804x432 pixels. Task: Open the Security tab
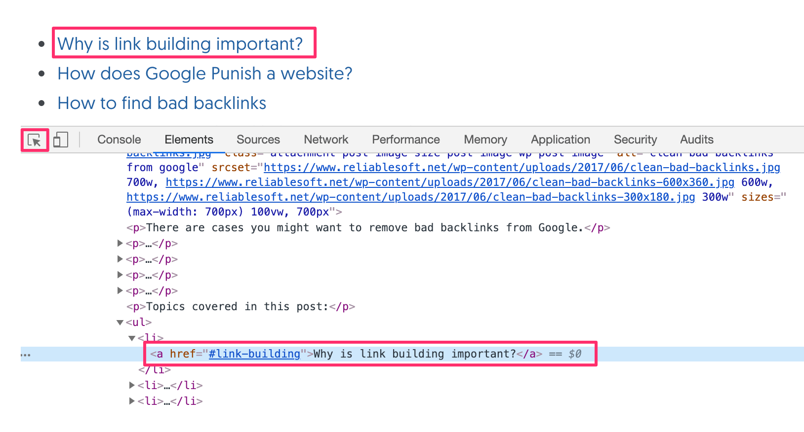635,140
